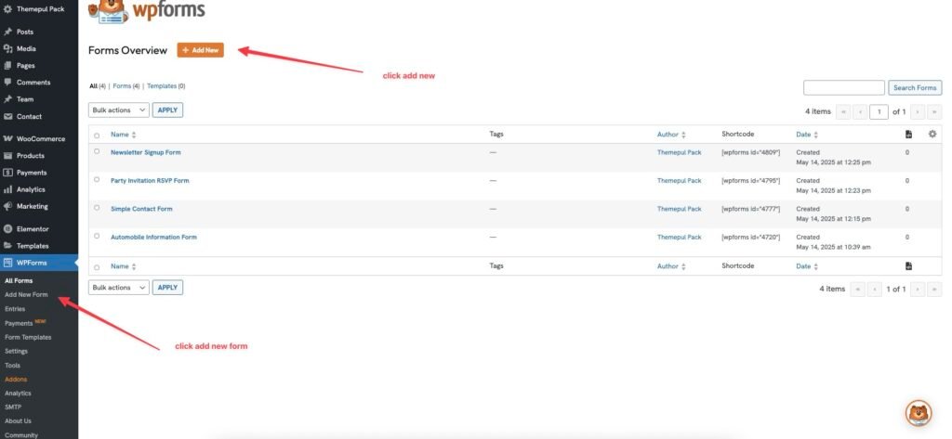The height and width of the screenshot is (439, 952).
Task: Sort forms by the Date column header
Action: pyautogui.click(x=805, y=135)
